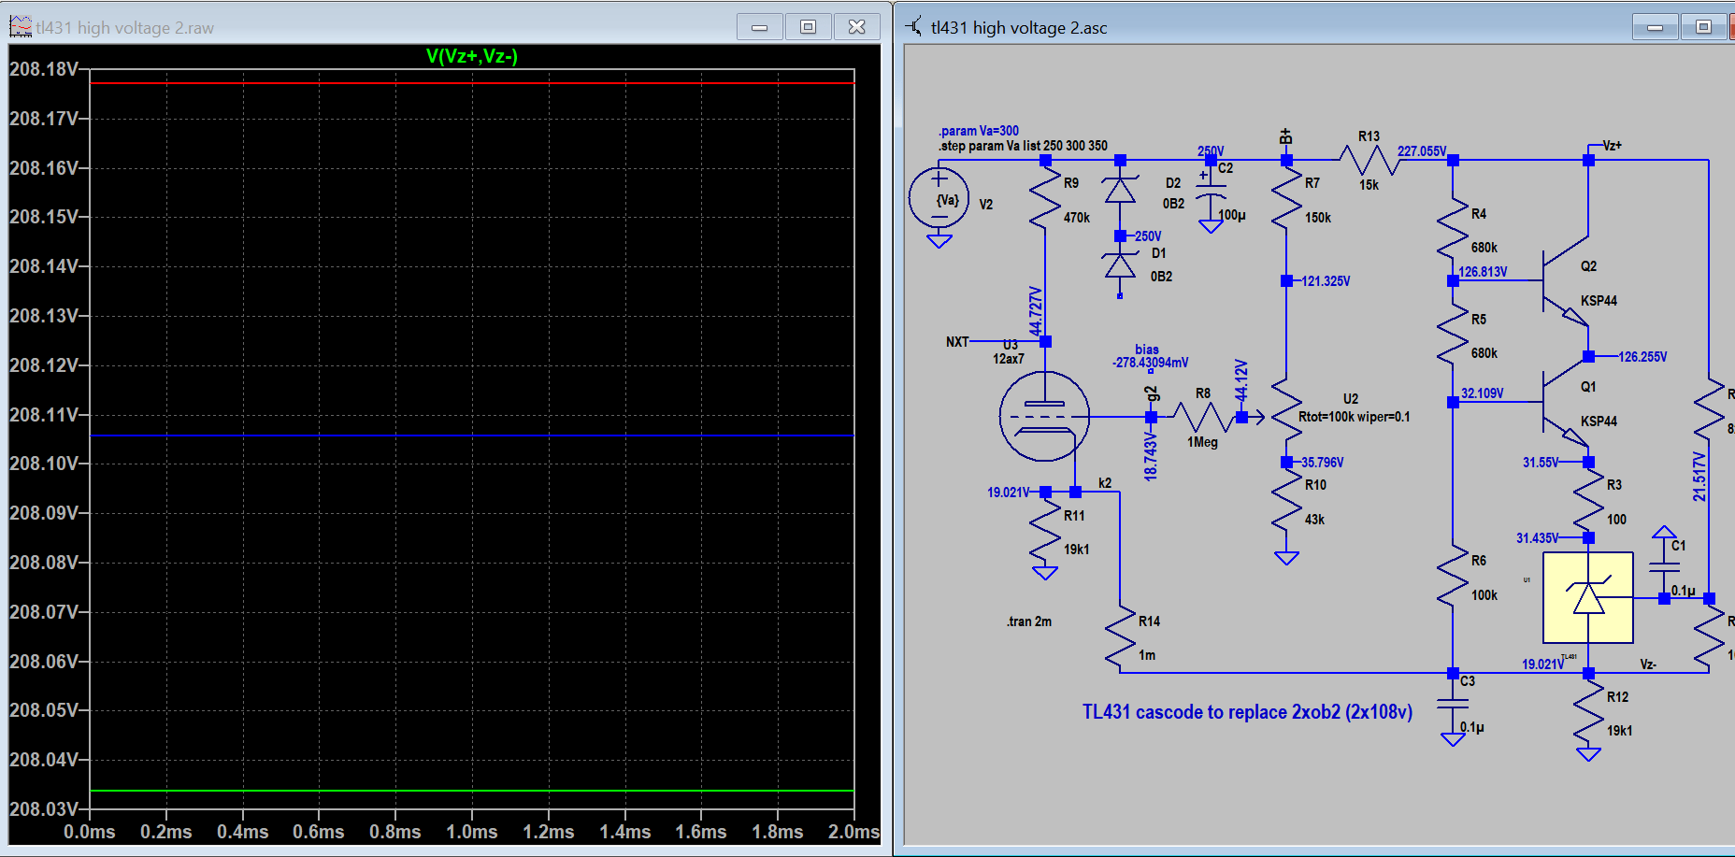Click the 121.325V node voltage label

(x=1326, y=281)
